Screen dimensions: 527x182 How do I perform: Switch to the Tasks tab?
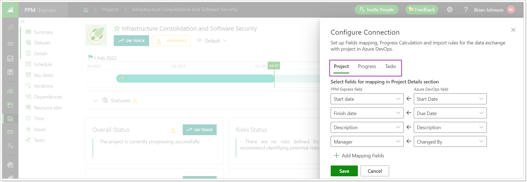coord(390,66)
